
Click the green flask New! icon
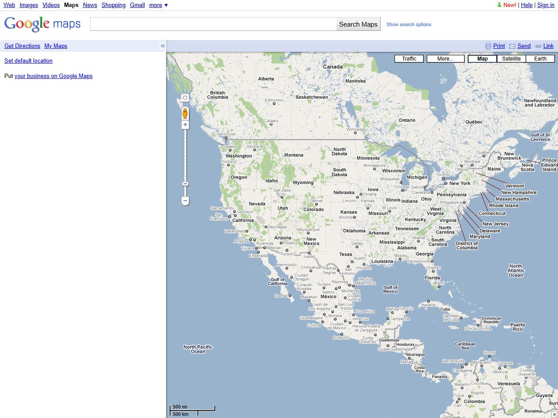(x=499, y=5)
